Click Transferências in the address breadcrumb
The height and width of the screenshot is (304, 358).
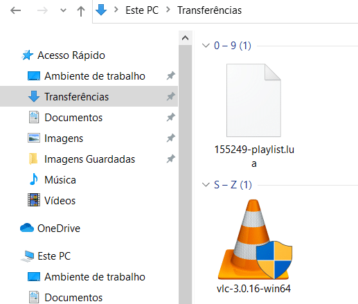click(x=209, y=10)
